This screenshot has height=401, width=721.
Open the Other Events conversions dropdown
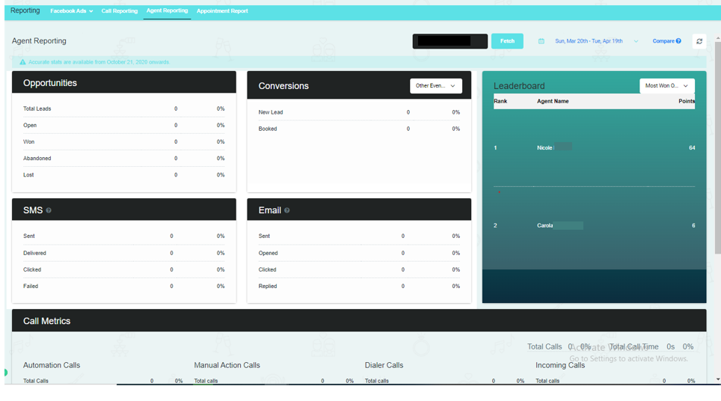tap(435, 86)
